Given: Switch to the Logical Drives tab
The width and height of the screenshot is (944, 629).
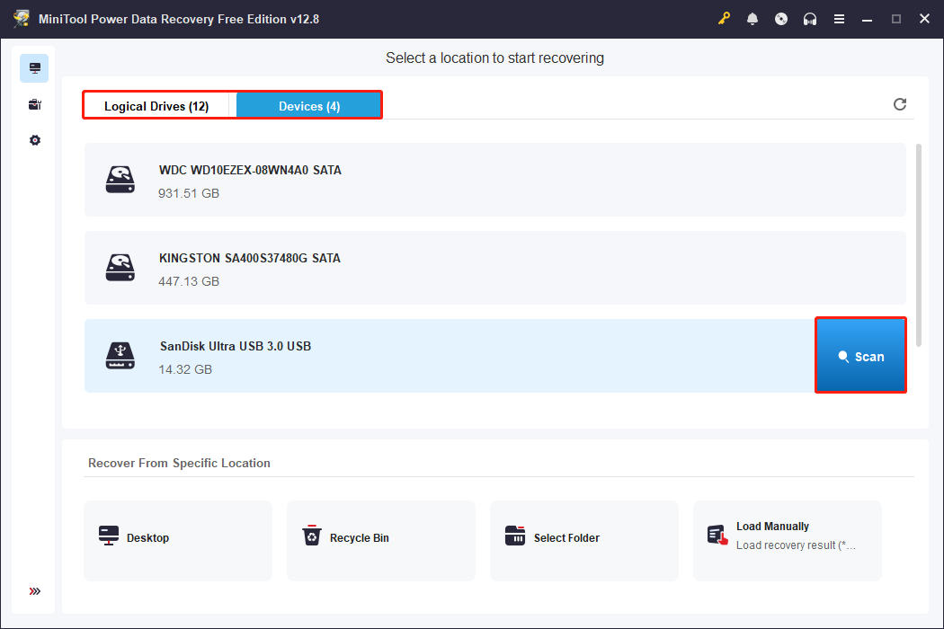Looking at the screenshot, I should click(x=156, y=106).
